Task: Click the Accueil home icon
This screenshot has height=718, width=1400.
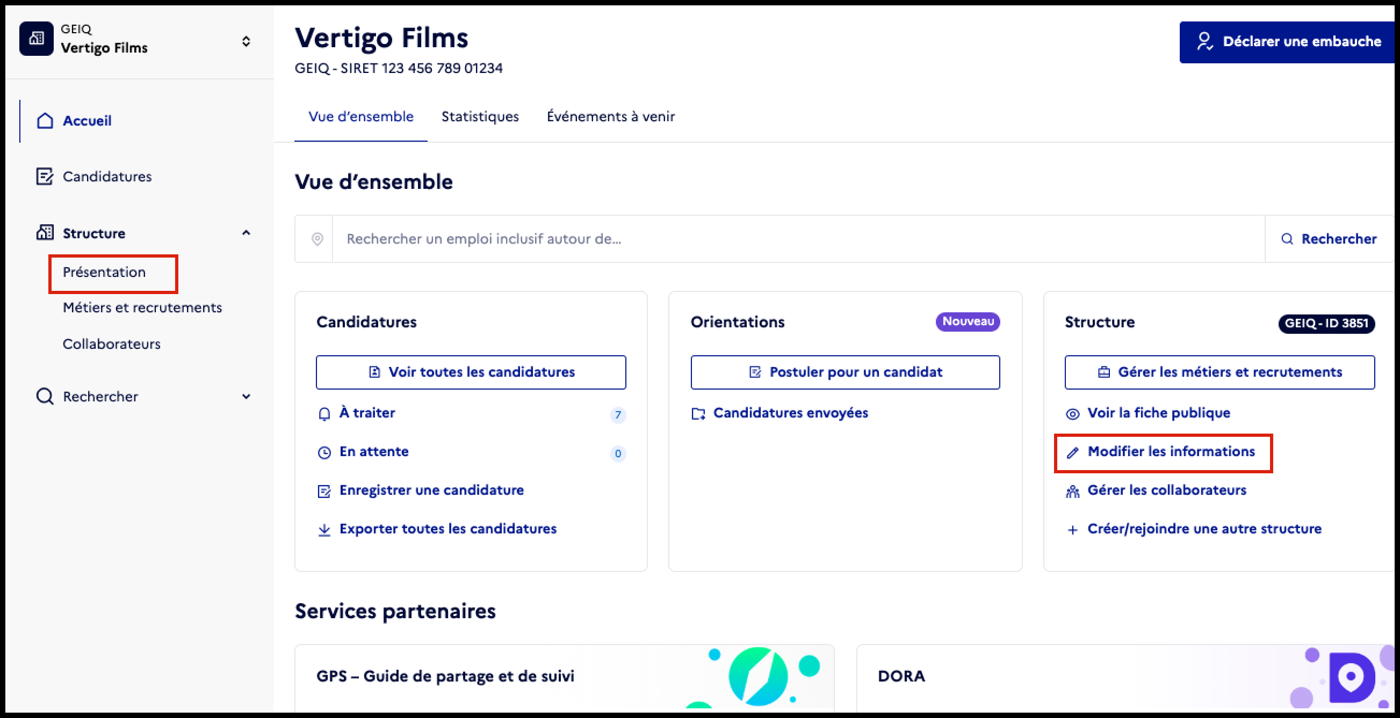Action: [45, 121]
